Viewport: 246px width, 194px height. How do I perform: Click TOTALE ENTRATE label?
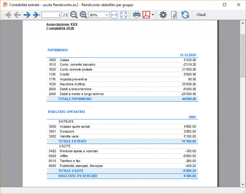pos(72,141)
